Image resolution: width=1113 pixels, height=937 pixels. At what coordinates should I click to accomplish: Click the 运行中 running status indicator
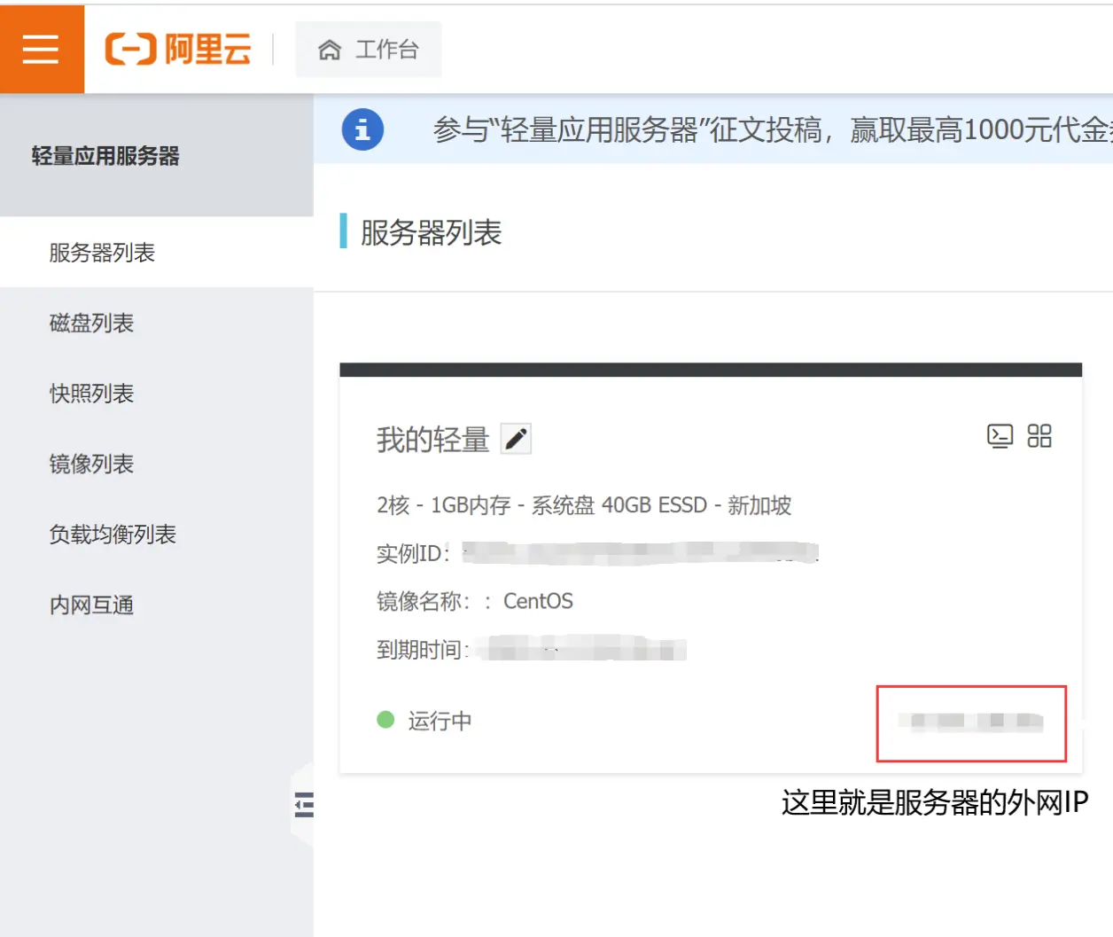click(424, 721)
